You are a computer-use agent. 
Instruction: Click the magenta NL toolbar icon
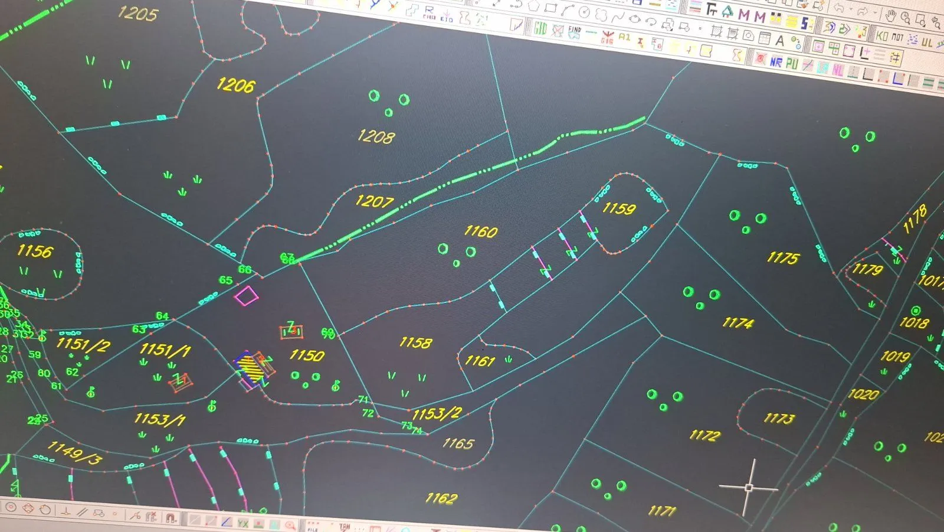(838, 70)
